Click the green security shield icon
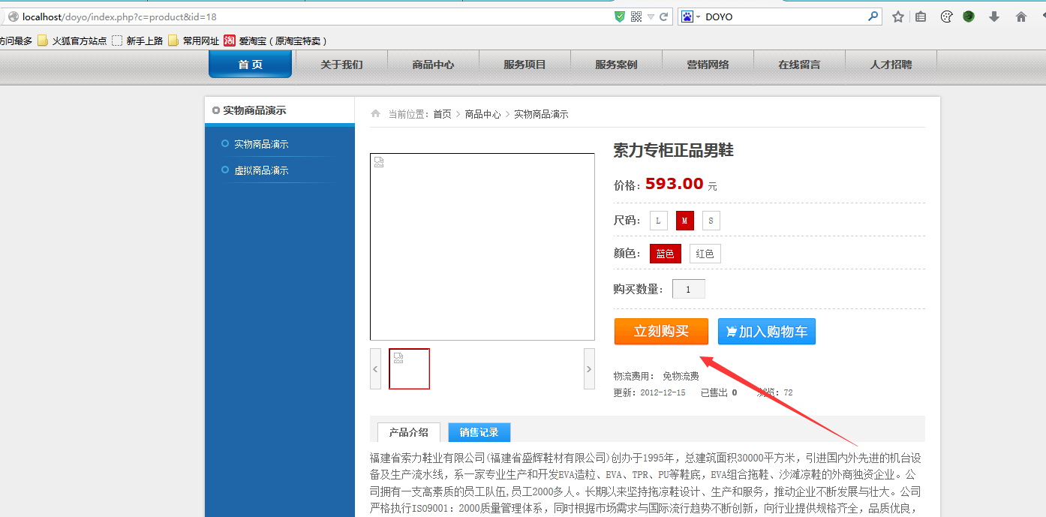This screenshot has width=1046, height=517. click(x=619, y=17)
